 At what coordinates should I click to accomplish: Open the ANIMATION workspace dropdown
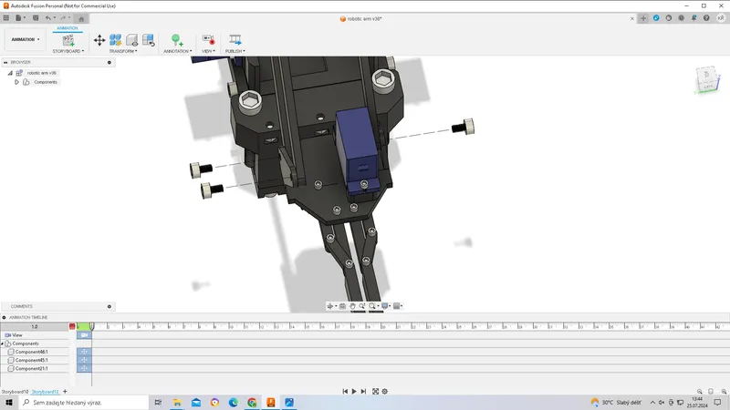[26, 39]
